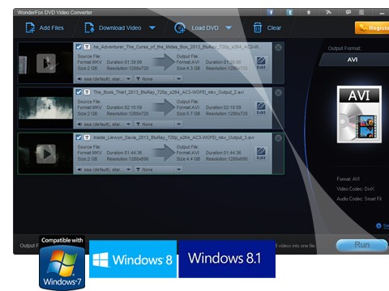This screenshot has height=291, width=389.
Task: Click the AVI output format tab
Action: (353, 60)
